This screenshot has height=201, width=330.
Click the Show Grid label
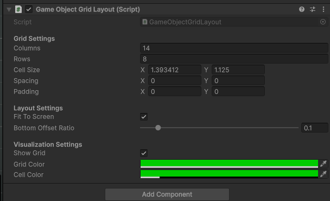point(29,153)
